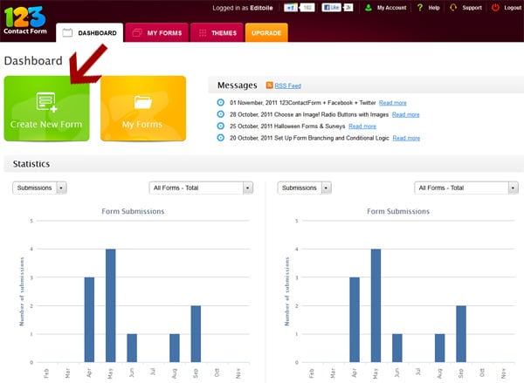Open the orange My Forms tile
This screenshot has width=524, height=383.
coord(143,108)
